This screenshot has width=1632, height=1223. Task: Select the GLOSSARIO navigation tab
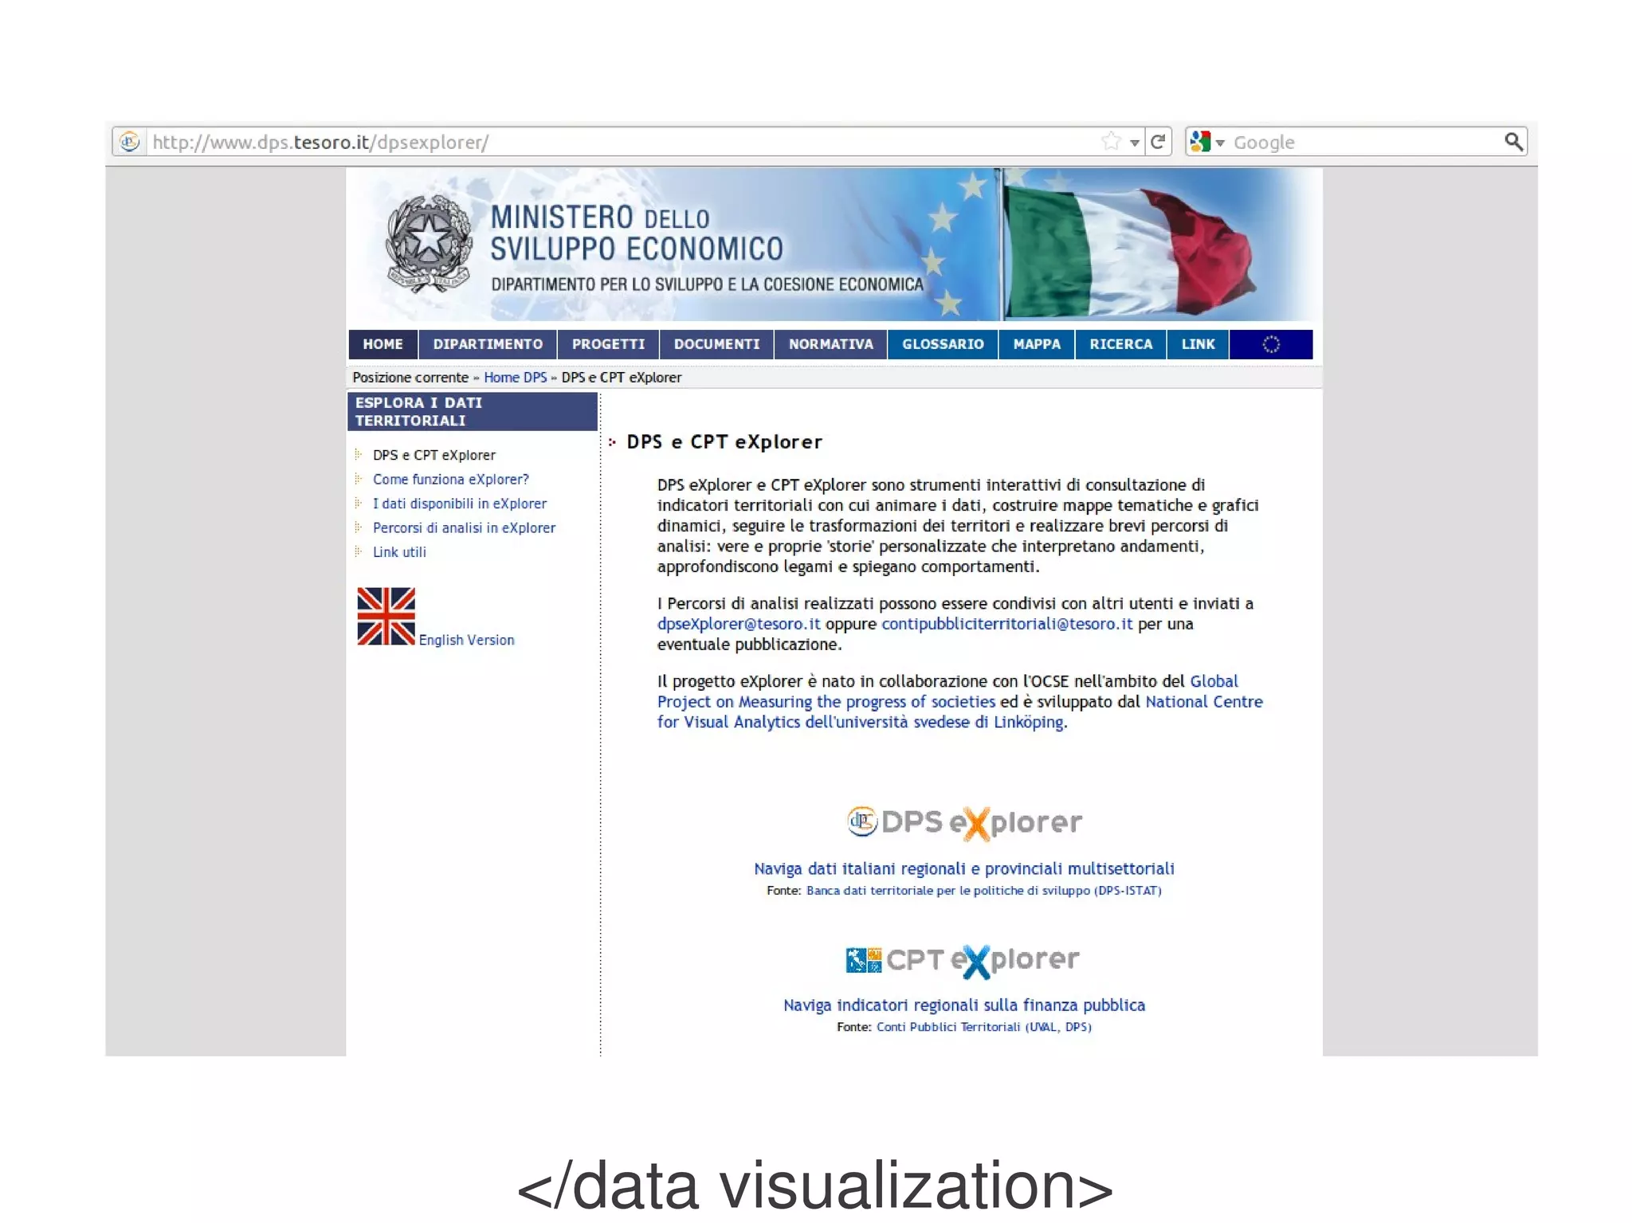(x=942, y=344)
